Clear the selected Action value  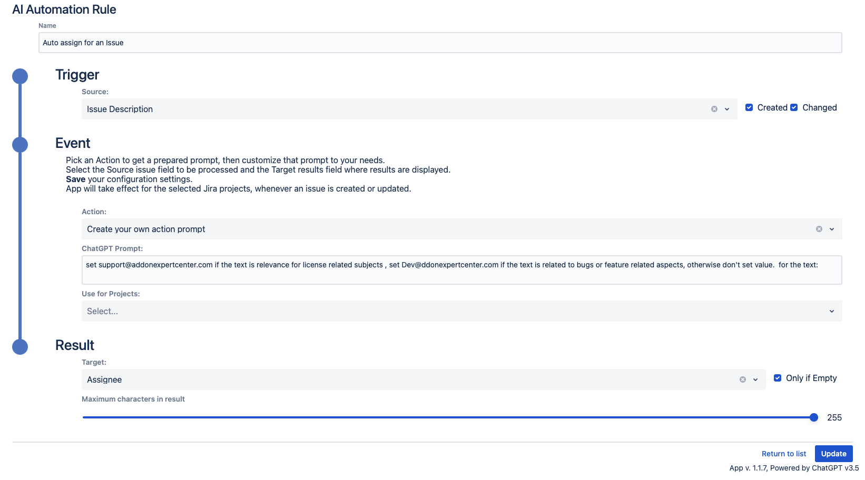[819, 229]
